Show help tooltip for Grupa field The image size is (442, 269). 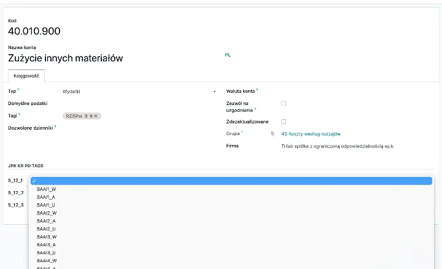point(242,132)
